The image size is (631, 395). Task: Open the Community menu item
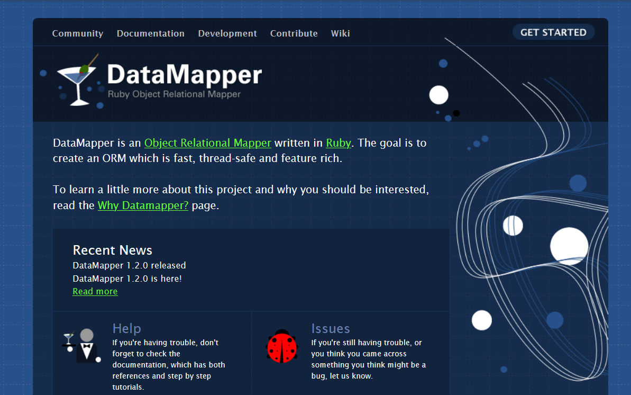(x=77, y=33)
